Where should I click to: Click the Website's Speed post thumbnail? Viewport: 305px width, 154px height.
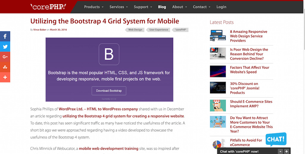[218, 71]
